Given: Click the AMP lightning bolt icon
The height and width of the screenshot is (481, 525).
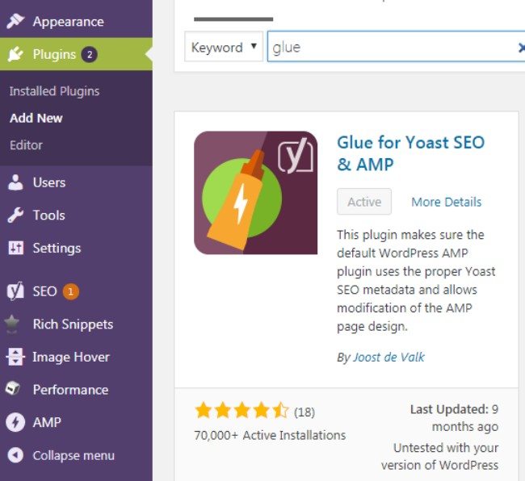Looking at the screenshot, I should coord(15,422).
